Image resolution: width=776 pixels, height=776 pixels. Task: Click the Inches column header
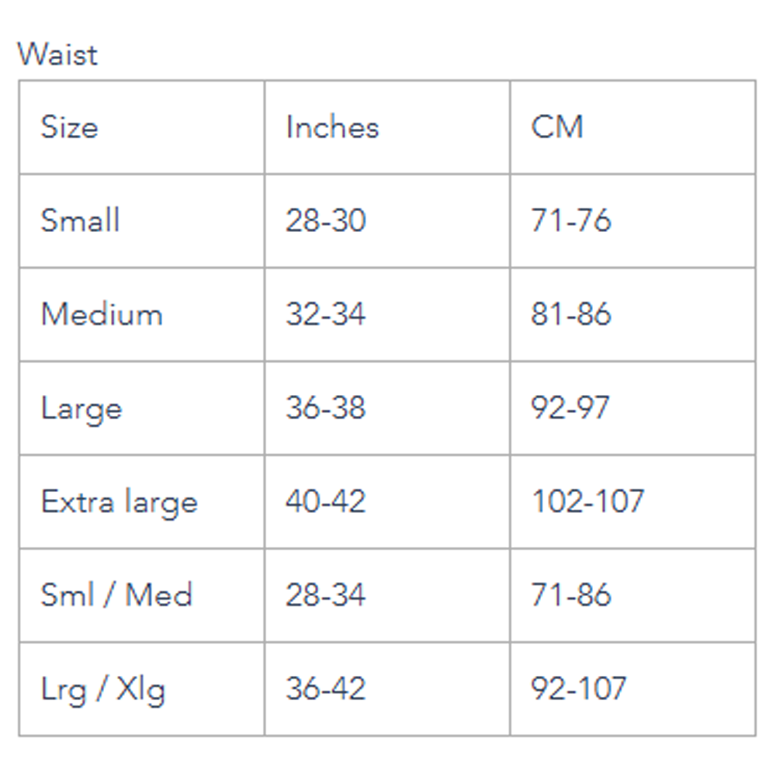tap(332, 127)
